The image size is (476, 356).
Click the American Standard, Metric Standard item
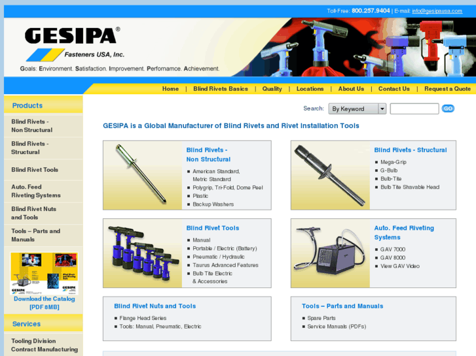click(x=216, y=175)
